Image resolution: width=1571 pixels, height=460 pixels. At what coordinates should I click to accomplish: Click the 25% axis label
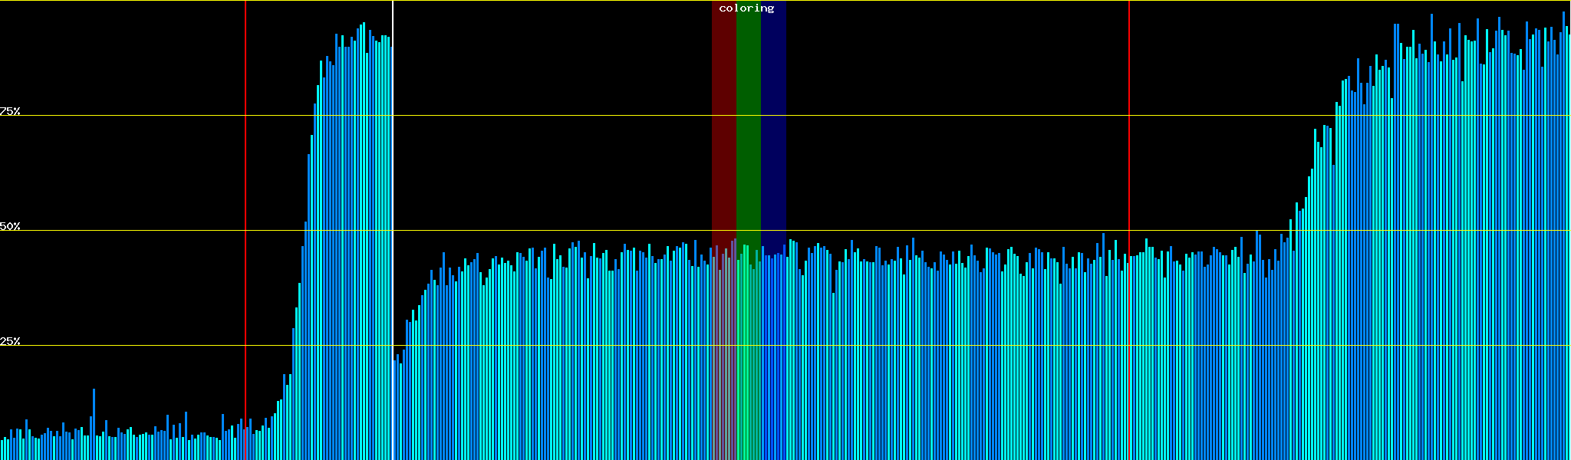[10, 341]
